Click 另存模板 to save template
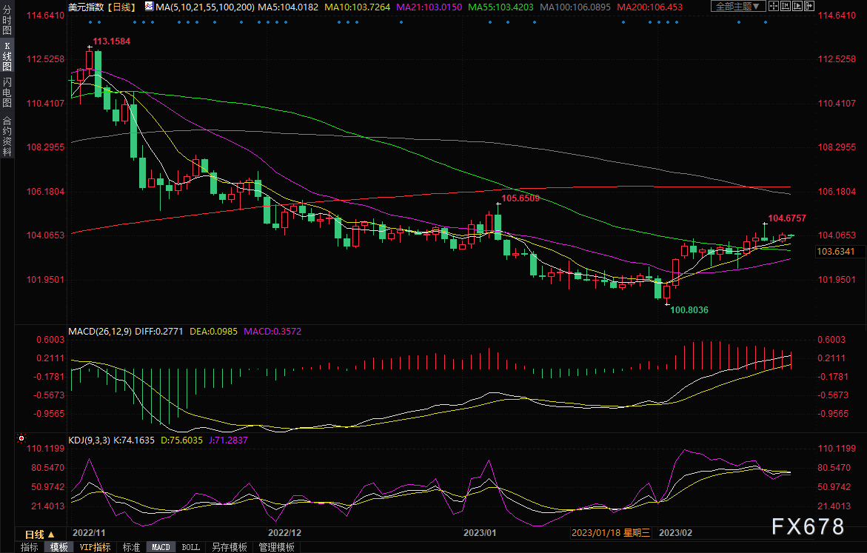This screenshot has height=553, width=867. pos(229,547)
